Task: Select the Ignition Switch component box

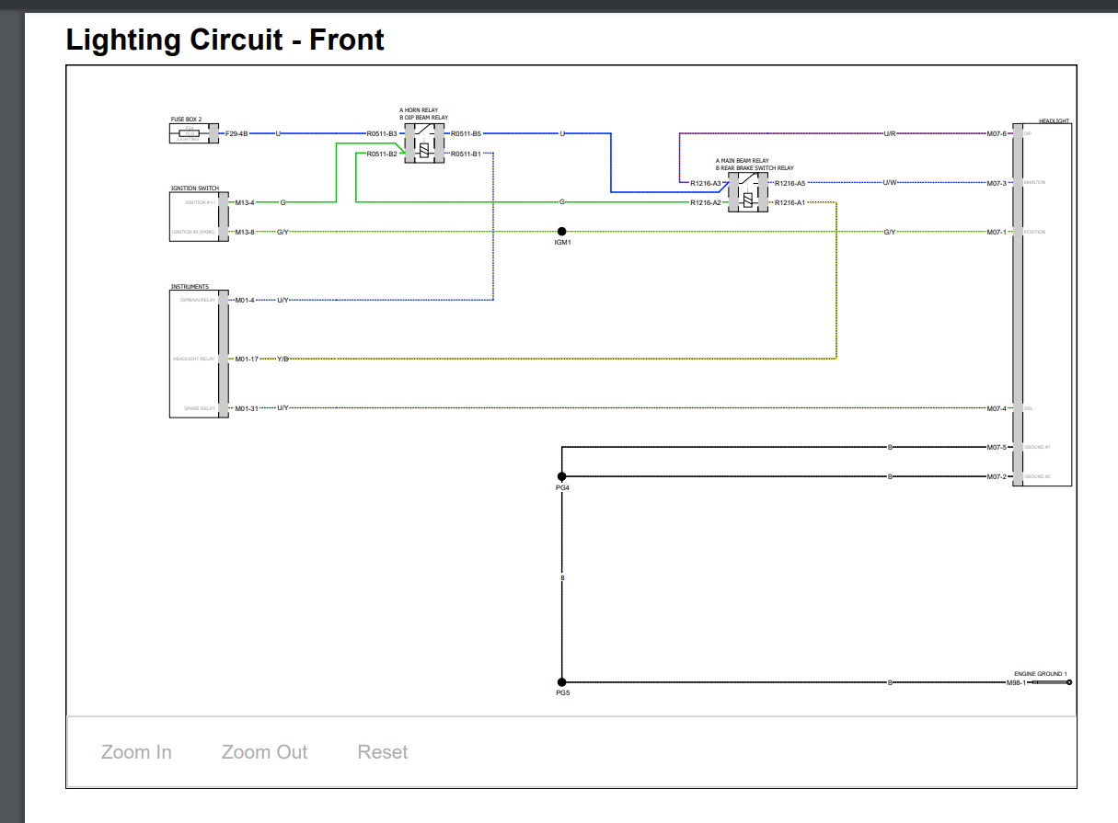Action: [194, 217]
